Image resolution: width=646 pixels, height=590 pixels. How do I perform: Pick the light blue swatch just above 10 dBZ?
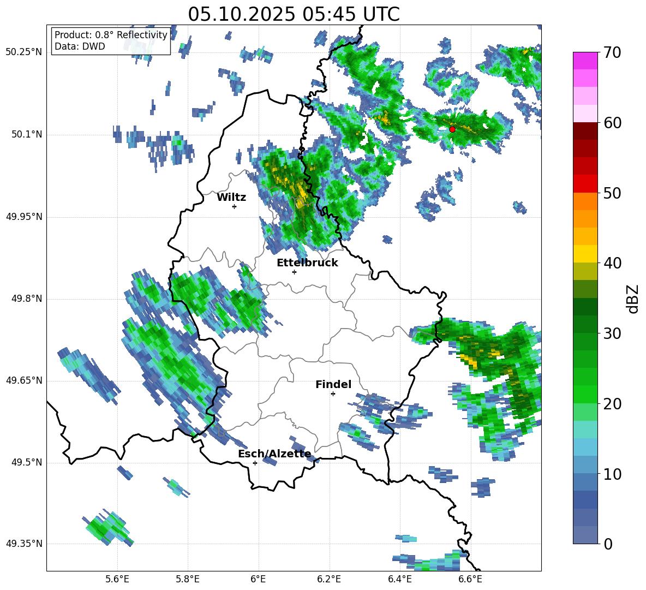coord(585,465)
